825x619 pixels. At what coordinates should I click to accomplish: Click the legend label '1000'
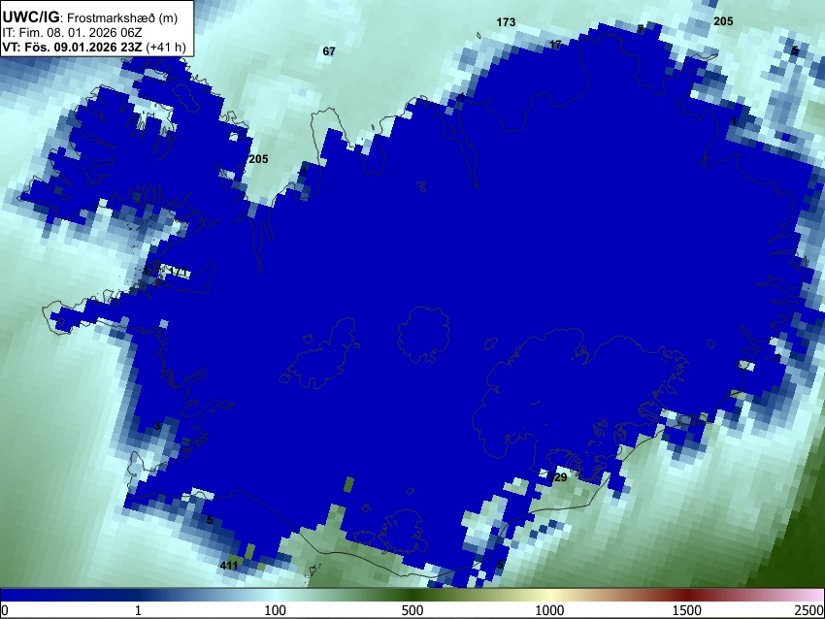[549, 610]
